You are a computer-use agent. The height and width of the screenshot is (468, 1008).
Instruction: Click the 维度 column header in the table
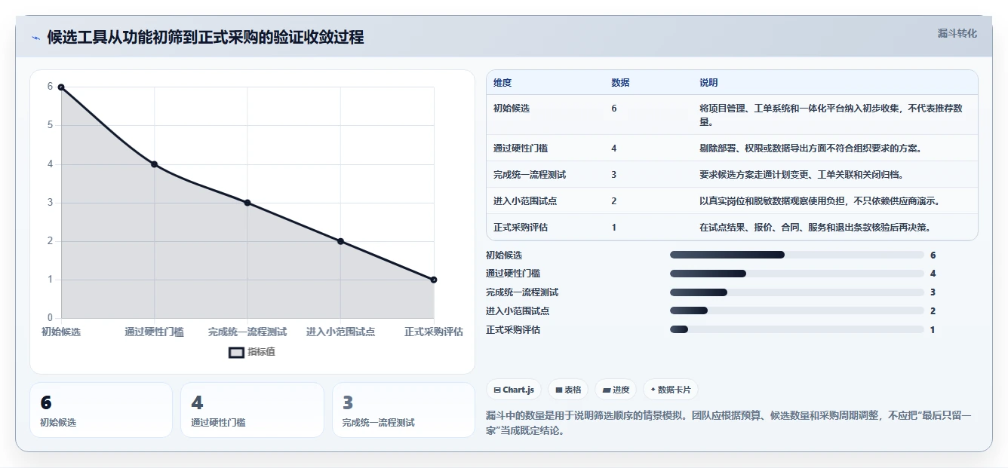tap(502, 83)
